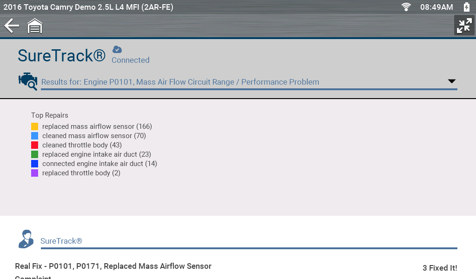Click the 08:49AM clock display
Viewport: 476px width, 279px height.
436,7
